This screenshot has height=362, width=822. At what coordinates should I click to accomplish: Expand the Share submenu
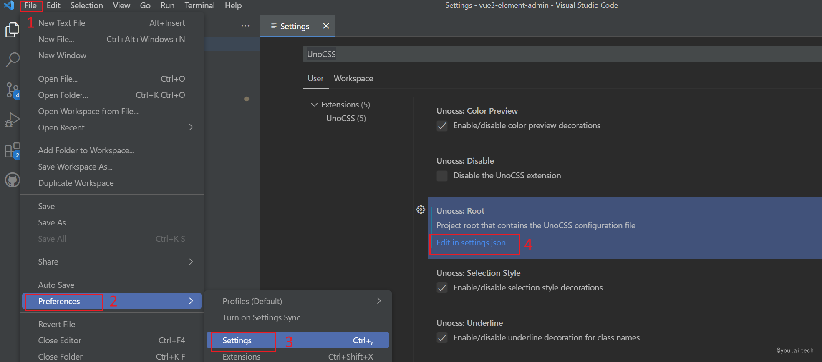pos(112,262)
